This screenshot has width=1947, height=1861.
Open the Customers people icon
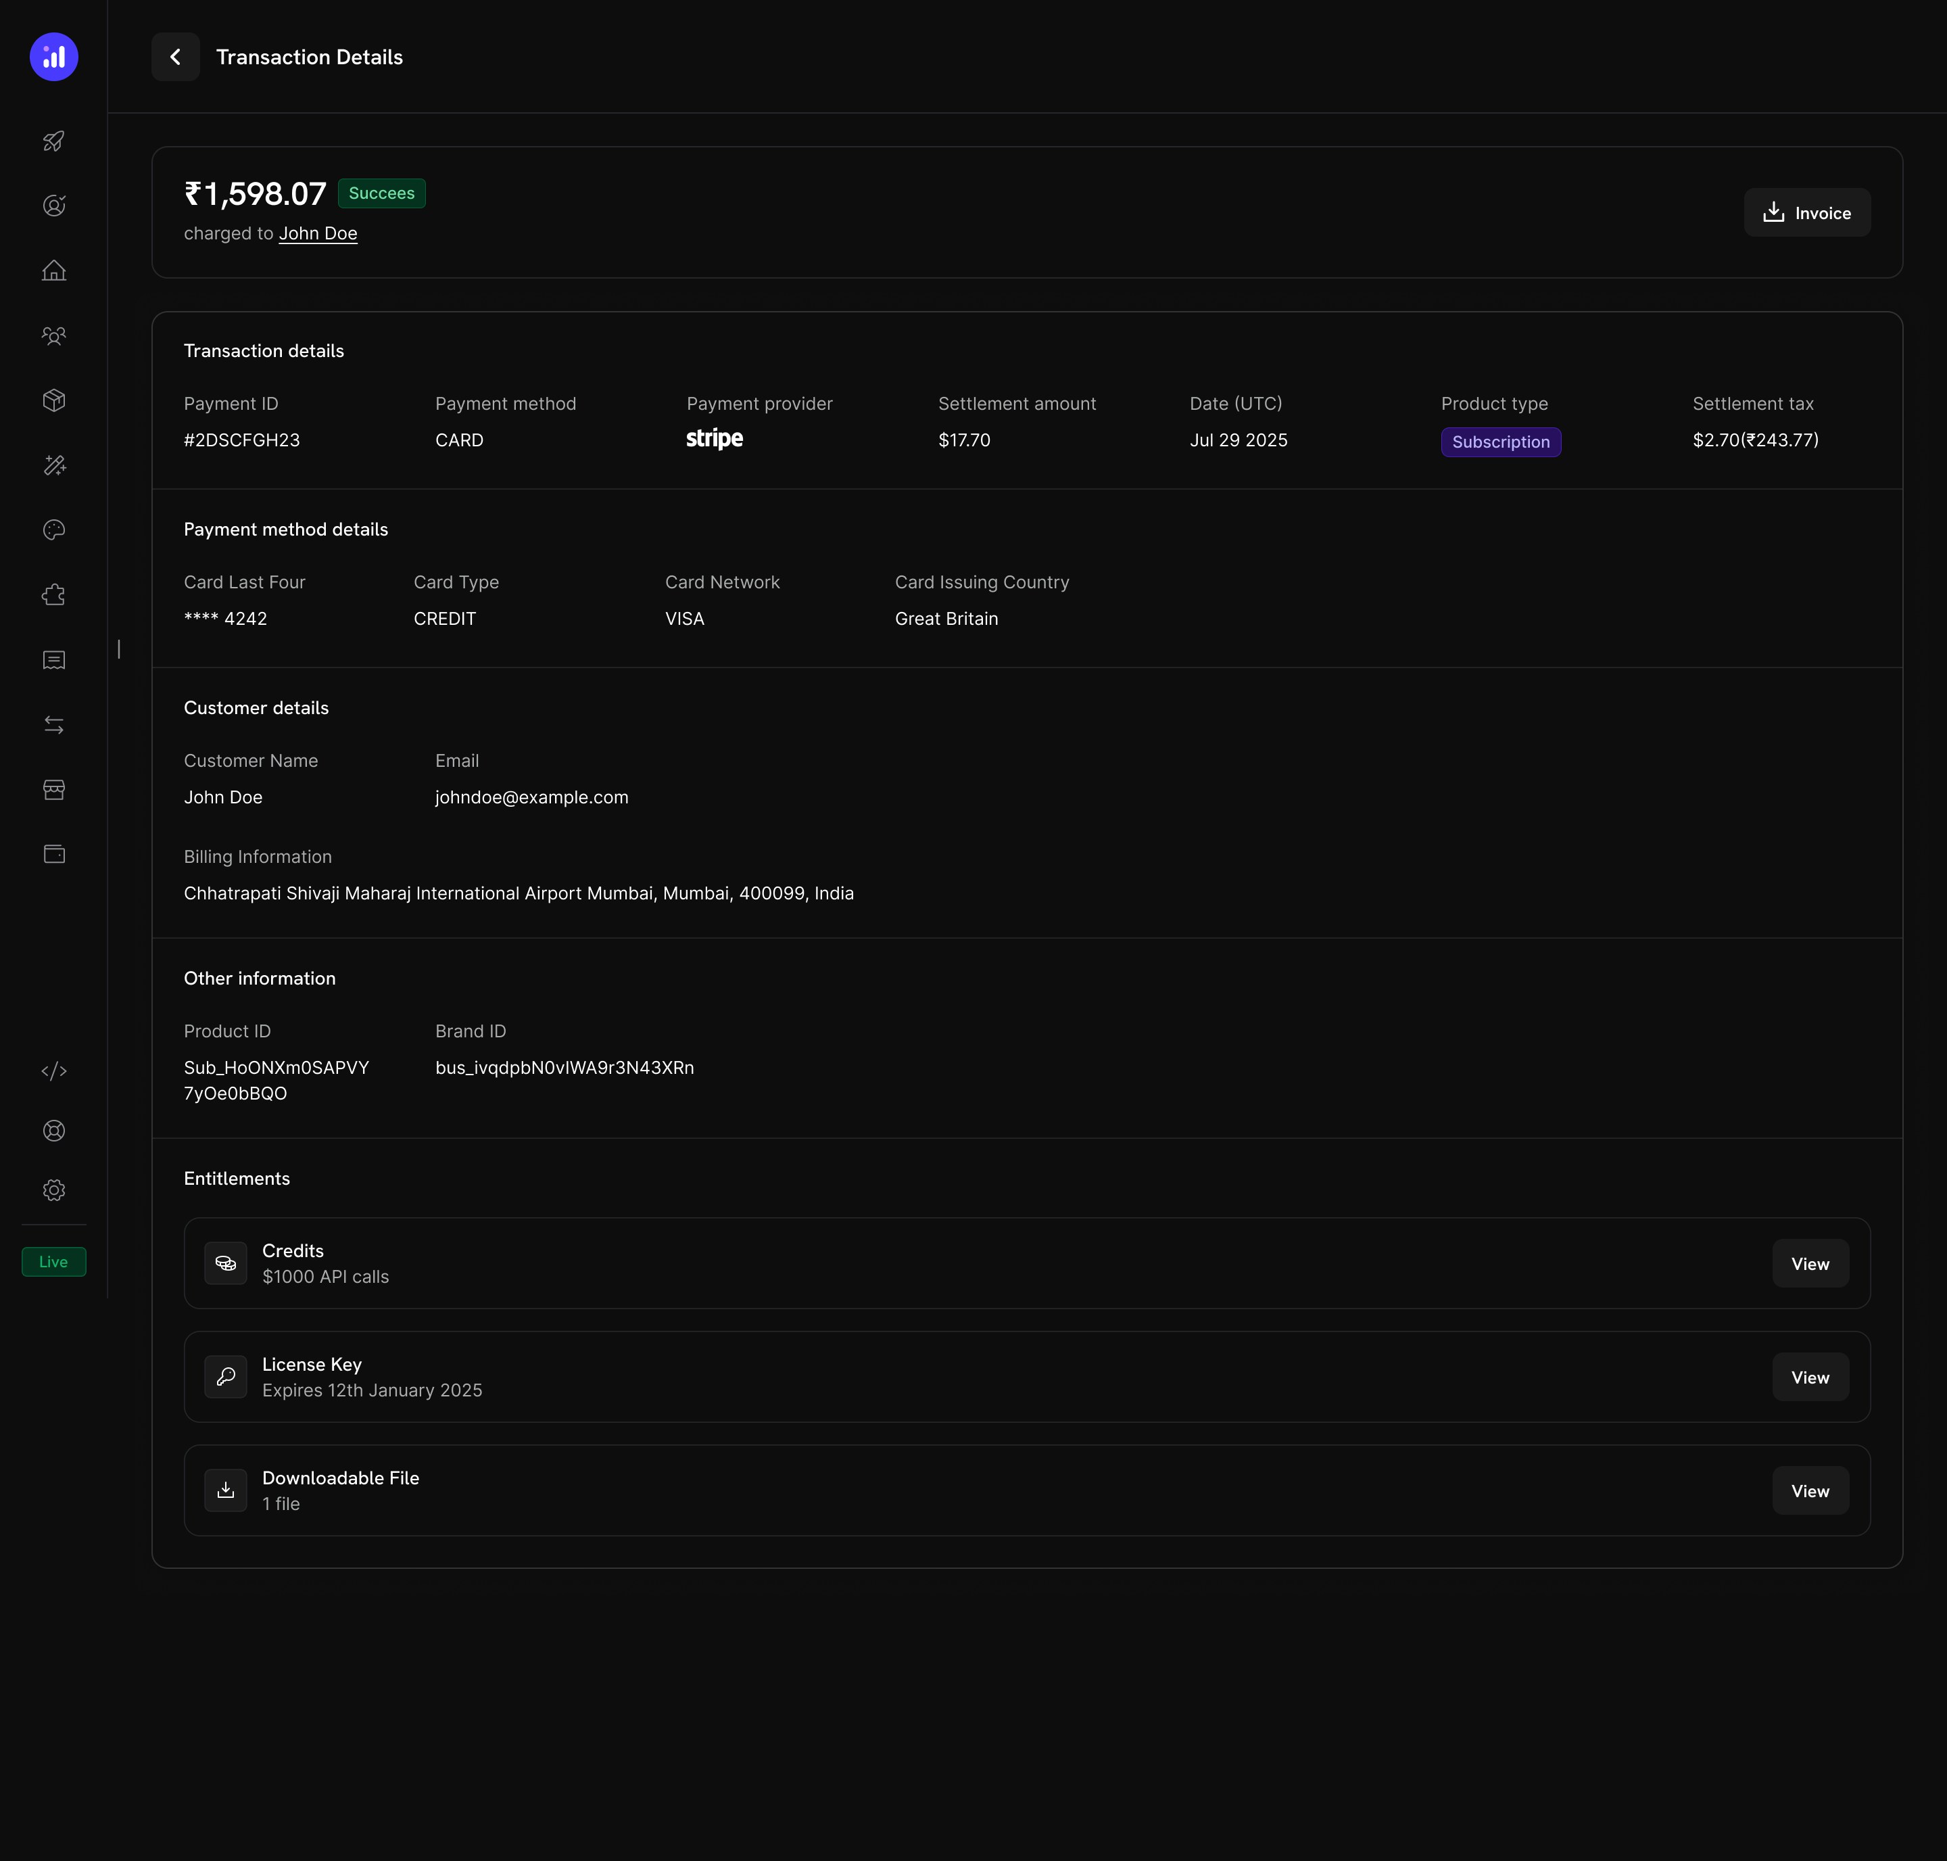[53, 335]
